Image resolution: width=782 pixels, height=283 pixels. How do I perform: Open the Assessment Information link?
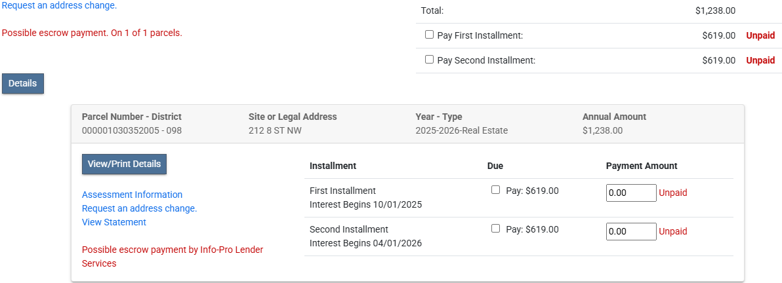[132, 195]
